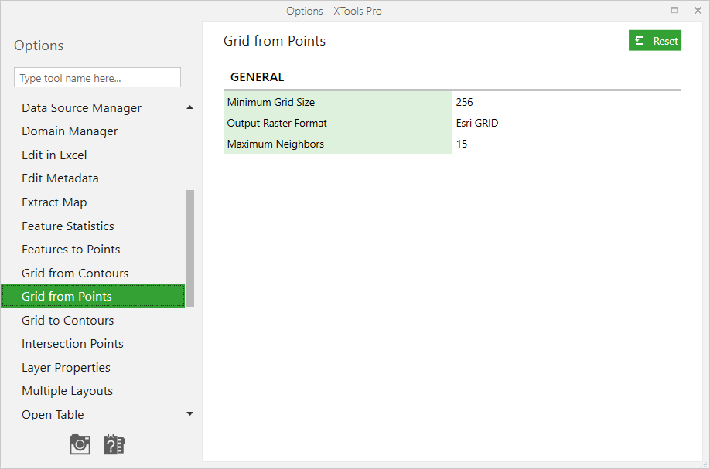Select Feature Statistics item
The height and width of the screenshot is (469, 710).
pos(68,226)
